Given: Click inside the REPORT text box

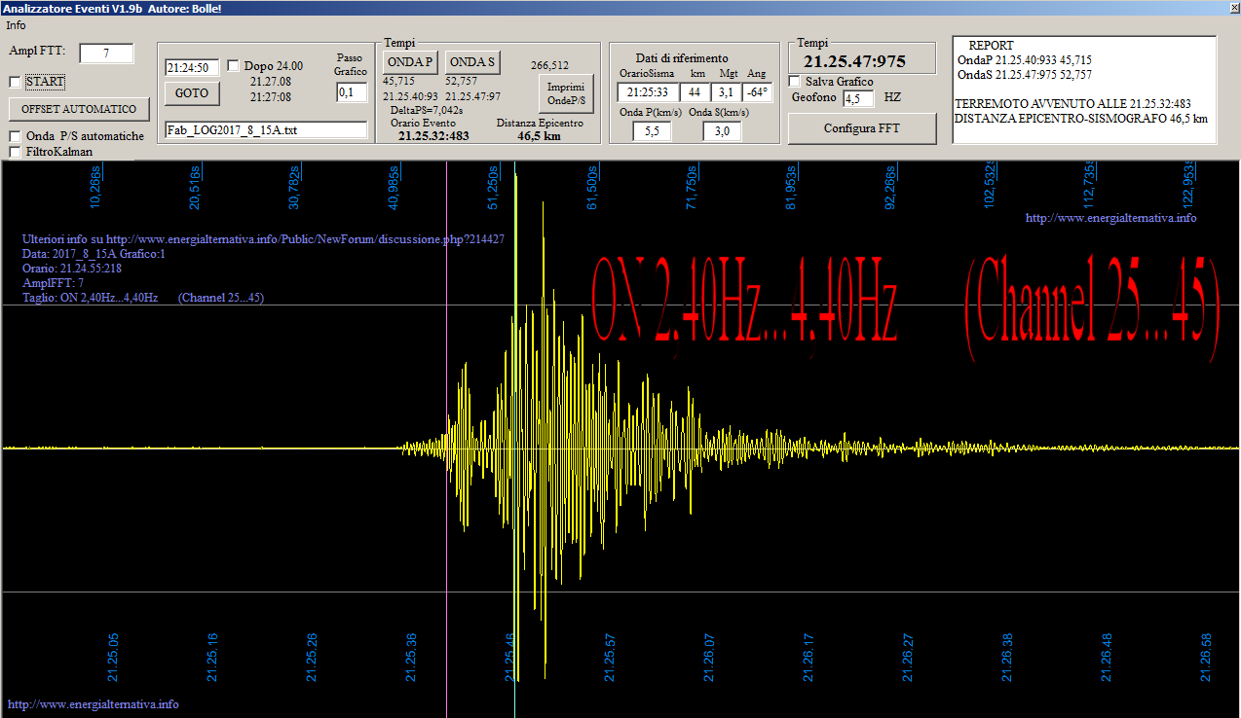Looking at the screenshot, I should pyautogui.click(x=1084, y=90).
